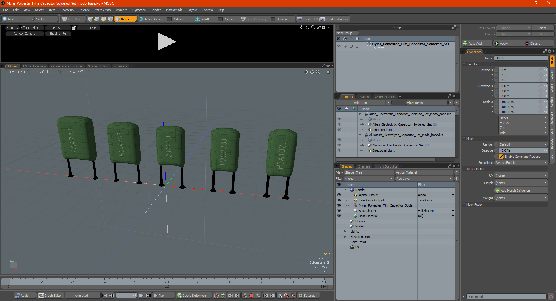Viewport: 556px width, 301px height.
Task: Click the Dissolve percentage slider
Action: pyautogui.click(x=521, y=150)
